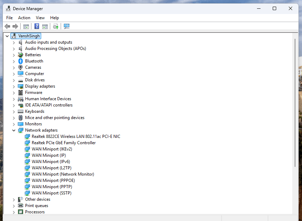This screenshot has height=221, width=302.
Task: Select WAN Miniport (IKEv2)
Action: 52,149
